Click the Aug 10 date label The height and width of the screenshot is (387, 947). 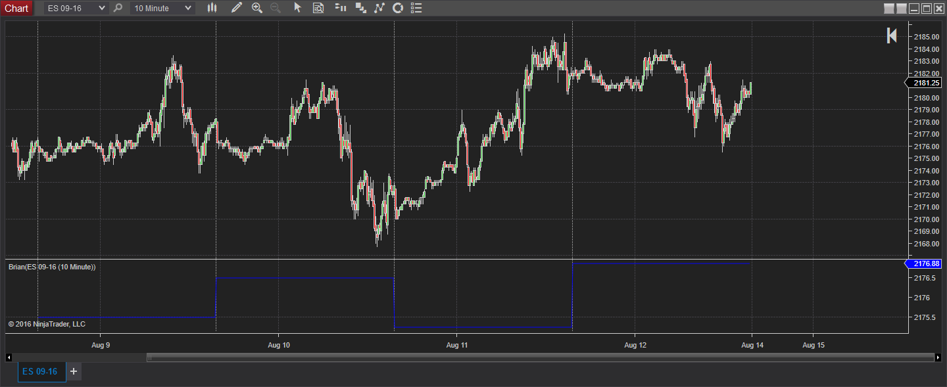click(279, 344)
